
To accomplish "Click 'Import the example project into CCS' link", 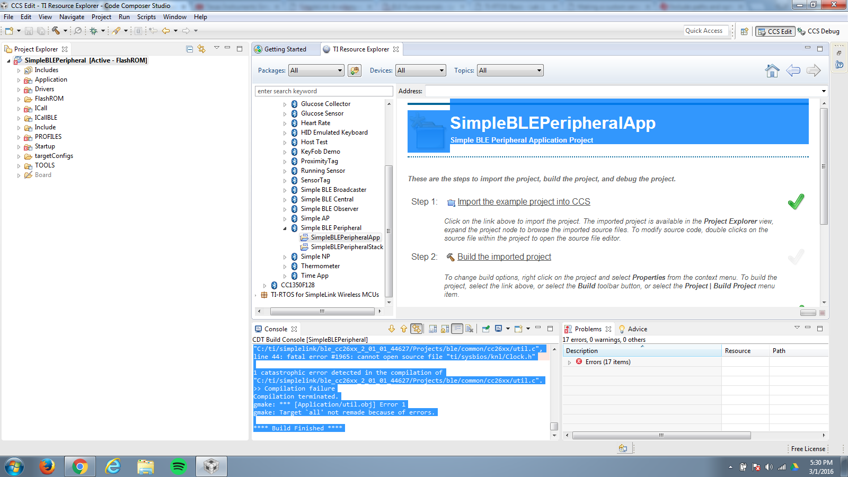I will pos(524,202).
